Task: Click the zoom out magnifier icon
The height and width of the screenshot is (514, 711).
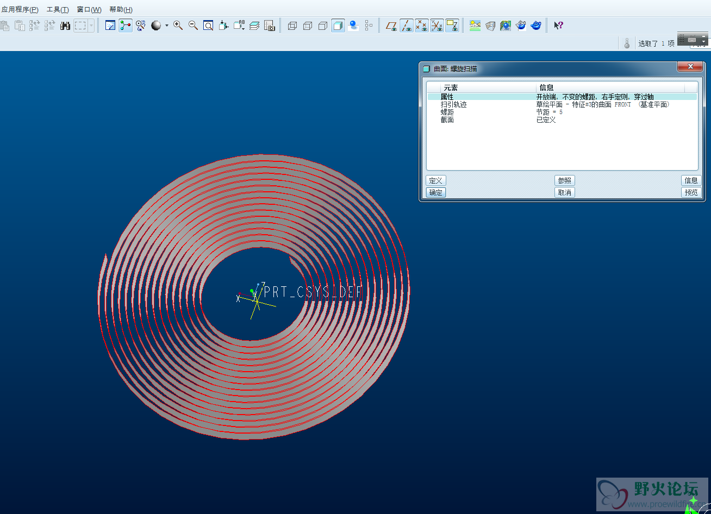Action: pyautogui.click(x=193, y=26)
